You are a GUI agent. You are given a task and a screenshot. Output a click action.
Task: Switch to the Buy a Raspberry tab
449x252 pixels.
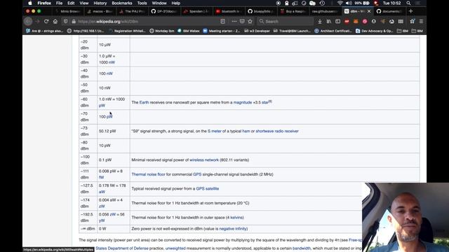tap(293, 11)
